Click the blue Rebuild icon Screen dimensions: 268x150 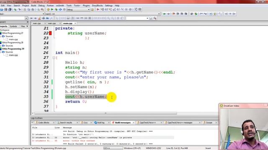click(60, 10)
